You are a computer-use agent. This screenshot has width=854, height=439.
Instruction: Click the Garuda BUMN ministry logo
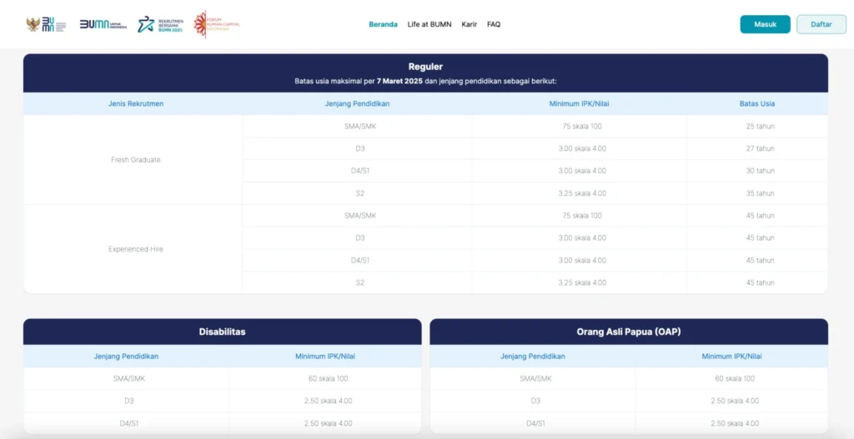[x=46, y=24]
